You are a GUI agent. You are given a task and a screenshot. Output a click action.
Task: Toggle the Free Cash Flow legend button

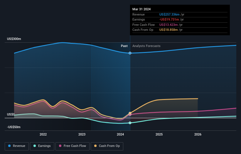pyautogui.click(x=73, y=146)
